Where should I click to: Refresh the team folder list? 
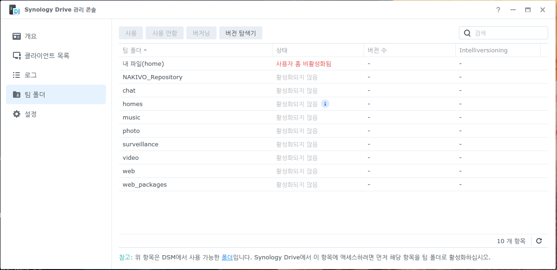(x=538, y=241)
